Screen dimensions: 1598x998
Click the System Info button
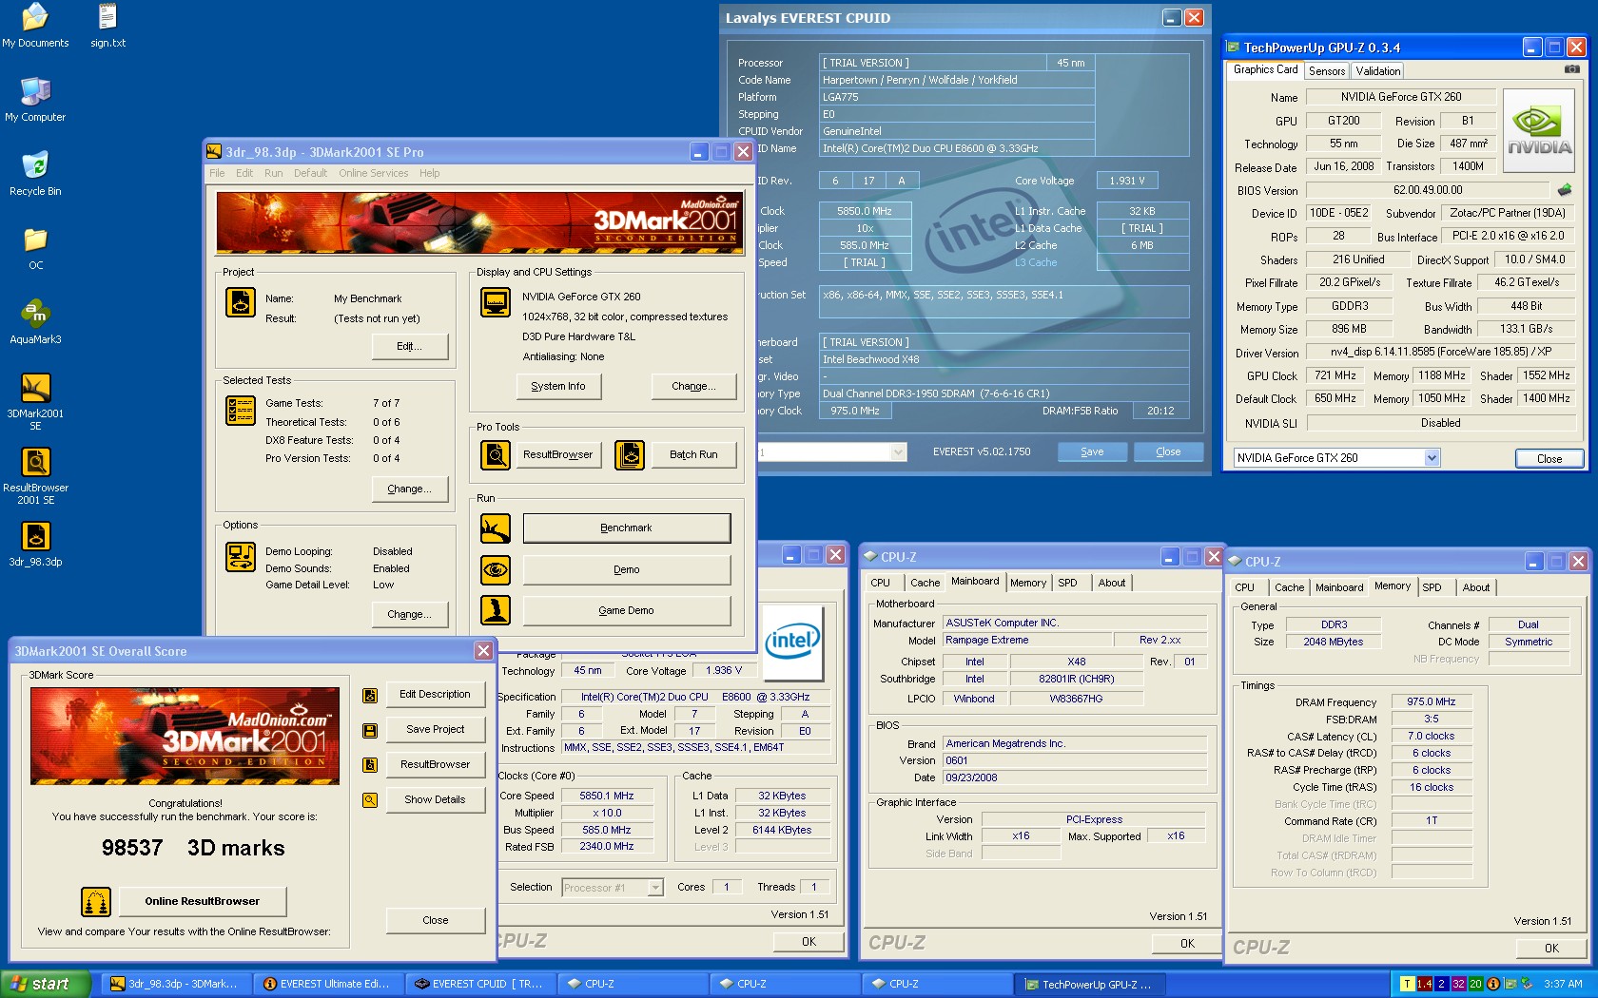(x=557, y=387)
